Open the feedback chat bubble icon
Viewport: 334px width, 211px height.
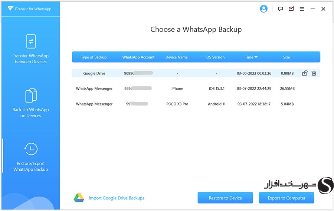(x=280, y=9)
